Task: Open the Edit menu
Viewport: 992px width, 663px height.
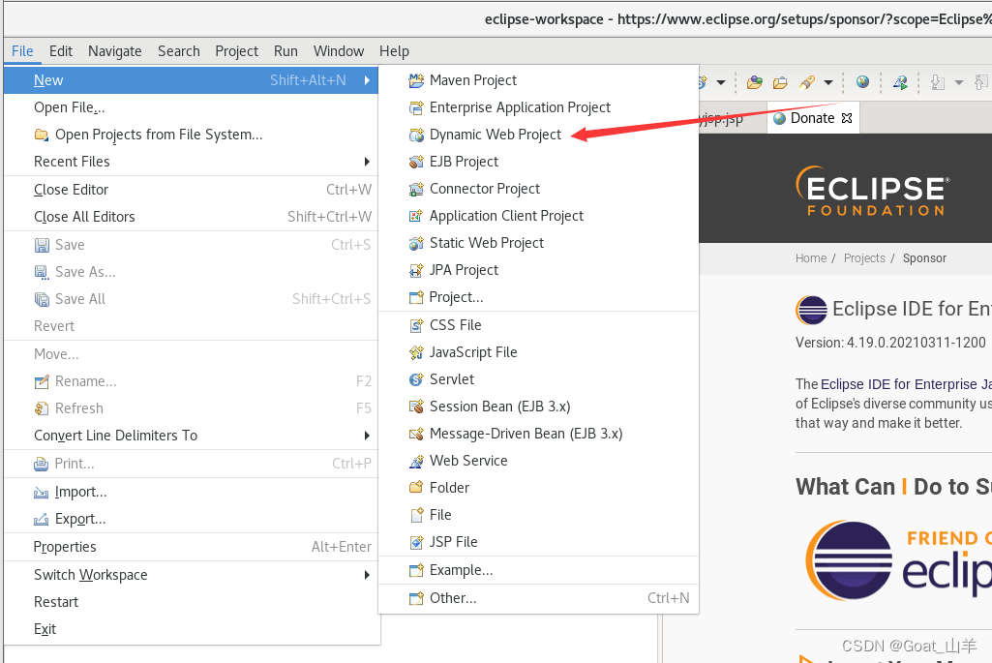Action: click(61, 51)
